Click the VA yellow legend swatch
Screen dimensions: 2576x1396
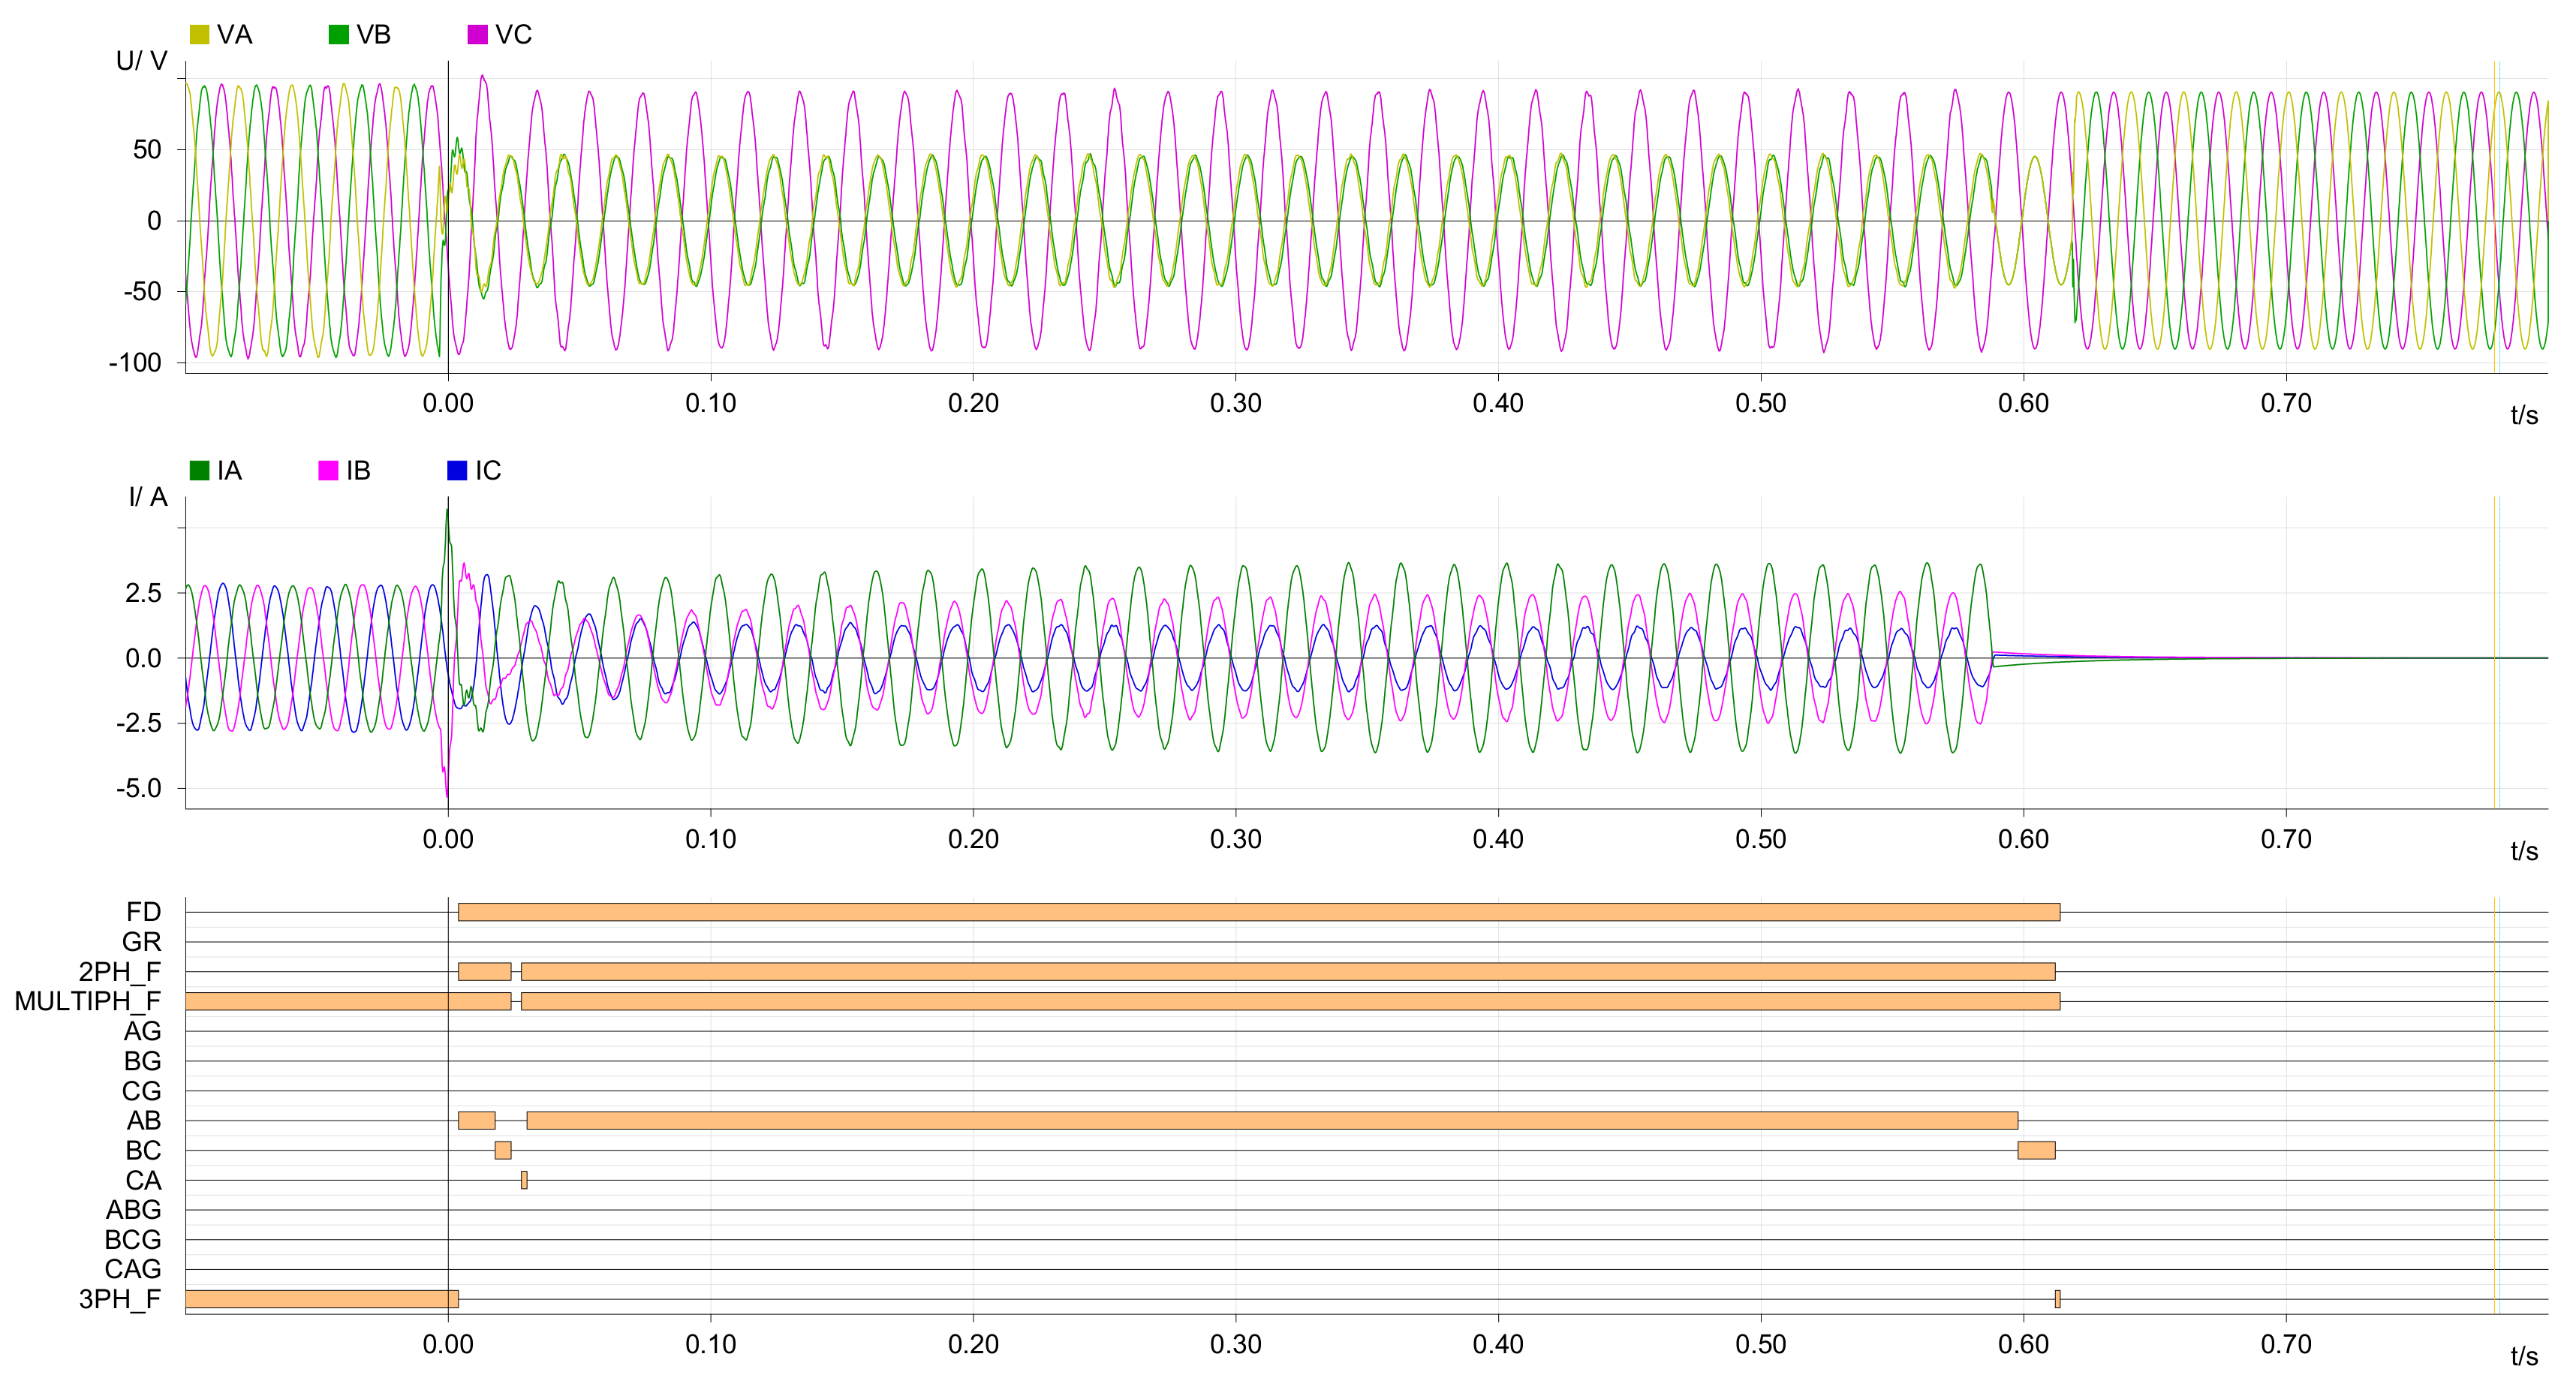(x=199, y=35)
